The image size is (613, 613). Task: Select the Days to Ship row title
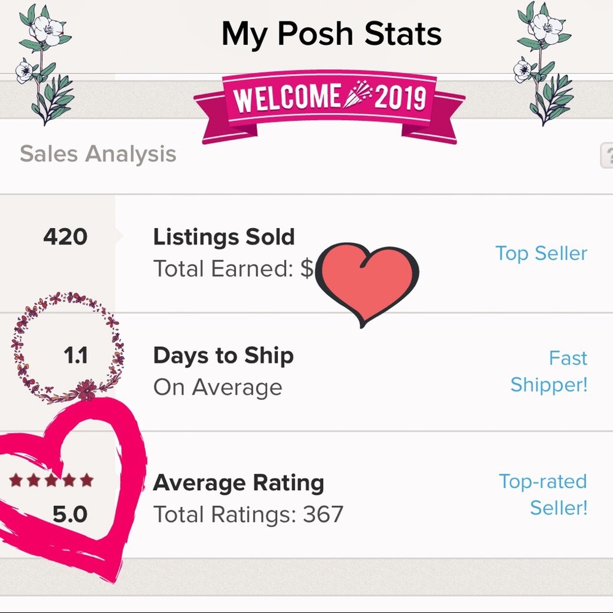tap(223, 356)
